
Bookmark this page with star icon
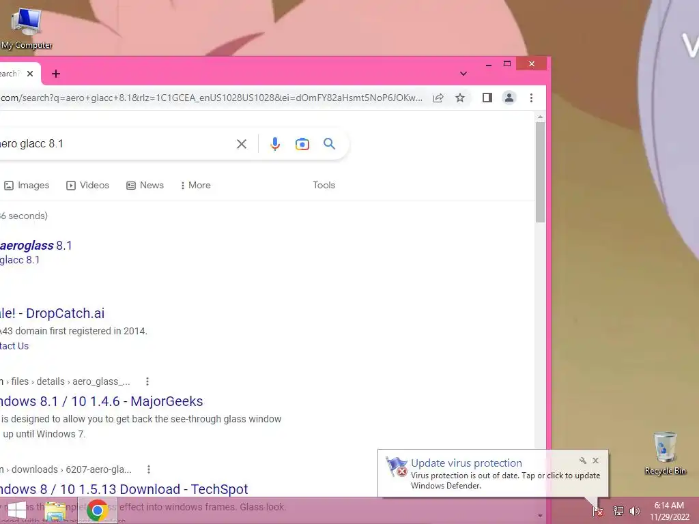click(x=460, y=98)
